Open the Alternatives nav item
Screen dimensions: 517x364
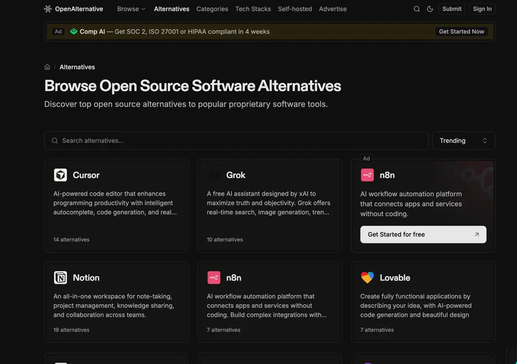point(172,9)
